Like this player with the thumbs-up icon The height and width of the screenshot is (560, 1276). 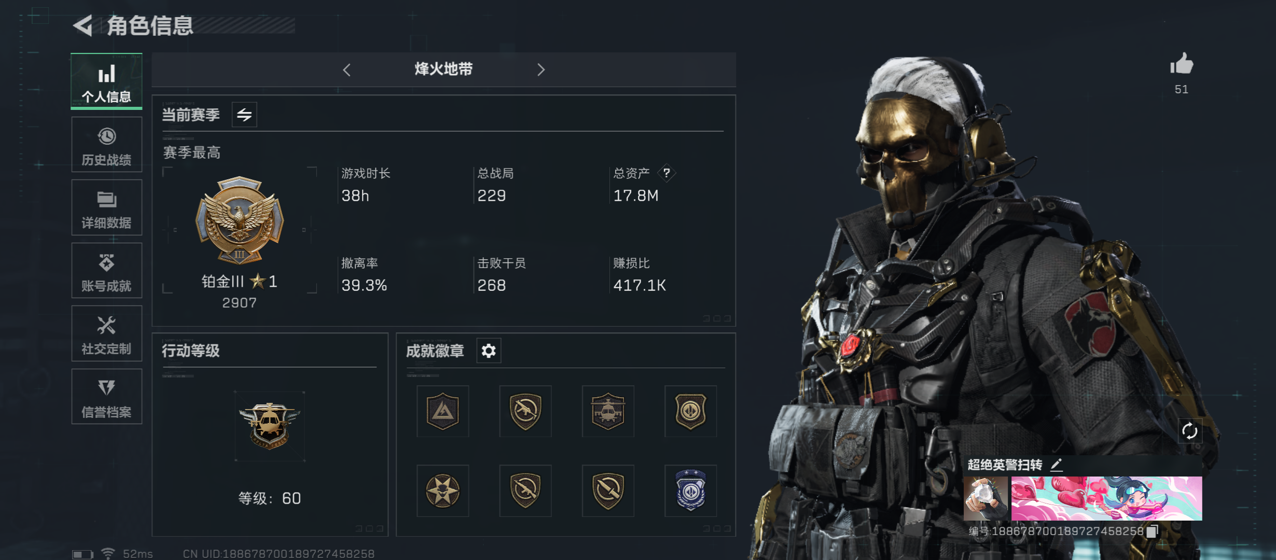pos(1182,64)
